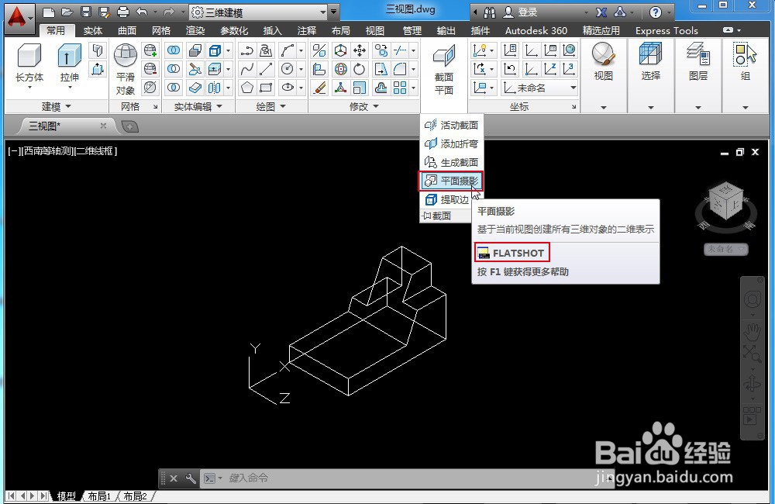Click the paintbrush Match Properties icon in 修改
Viewport: 775px width, 504px height.
(320, 88)
